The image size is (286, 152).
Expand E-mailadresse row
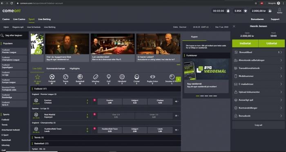[x=258, y=84]
